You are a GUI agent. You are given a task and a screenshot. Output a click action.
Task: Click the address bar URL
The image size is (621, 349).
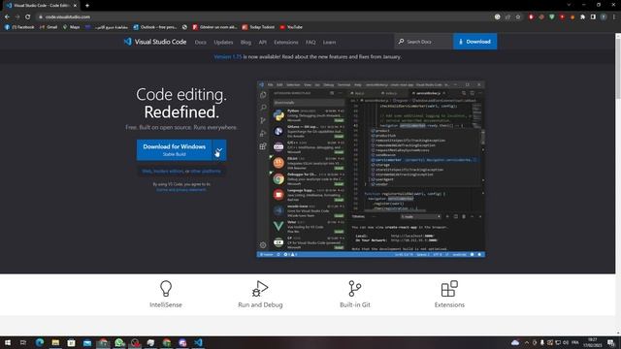tap(67, 17)
